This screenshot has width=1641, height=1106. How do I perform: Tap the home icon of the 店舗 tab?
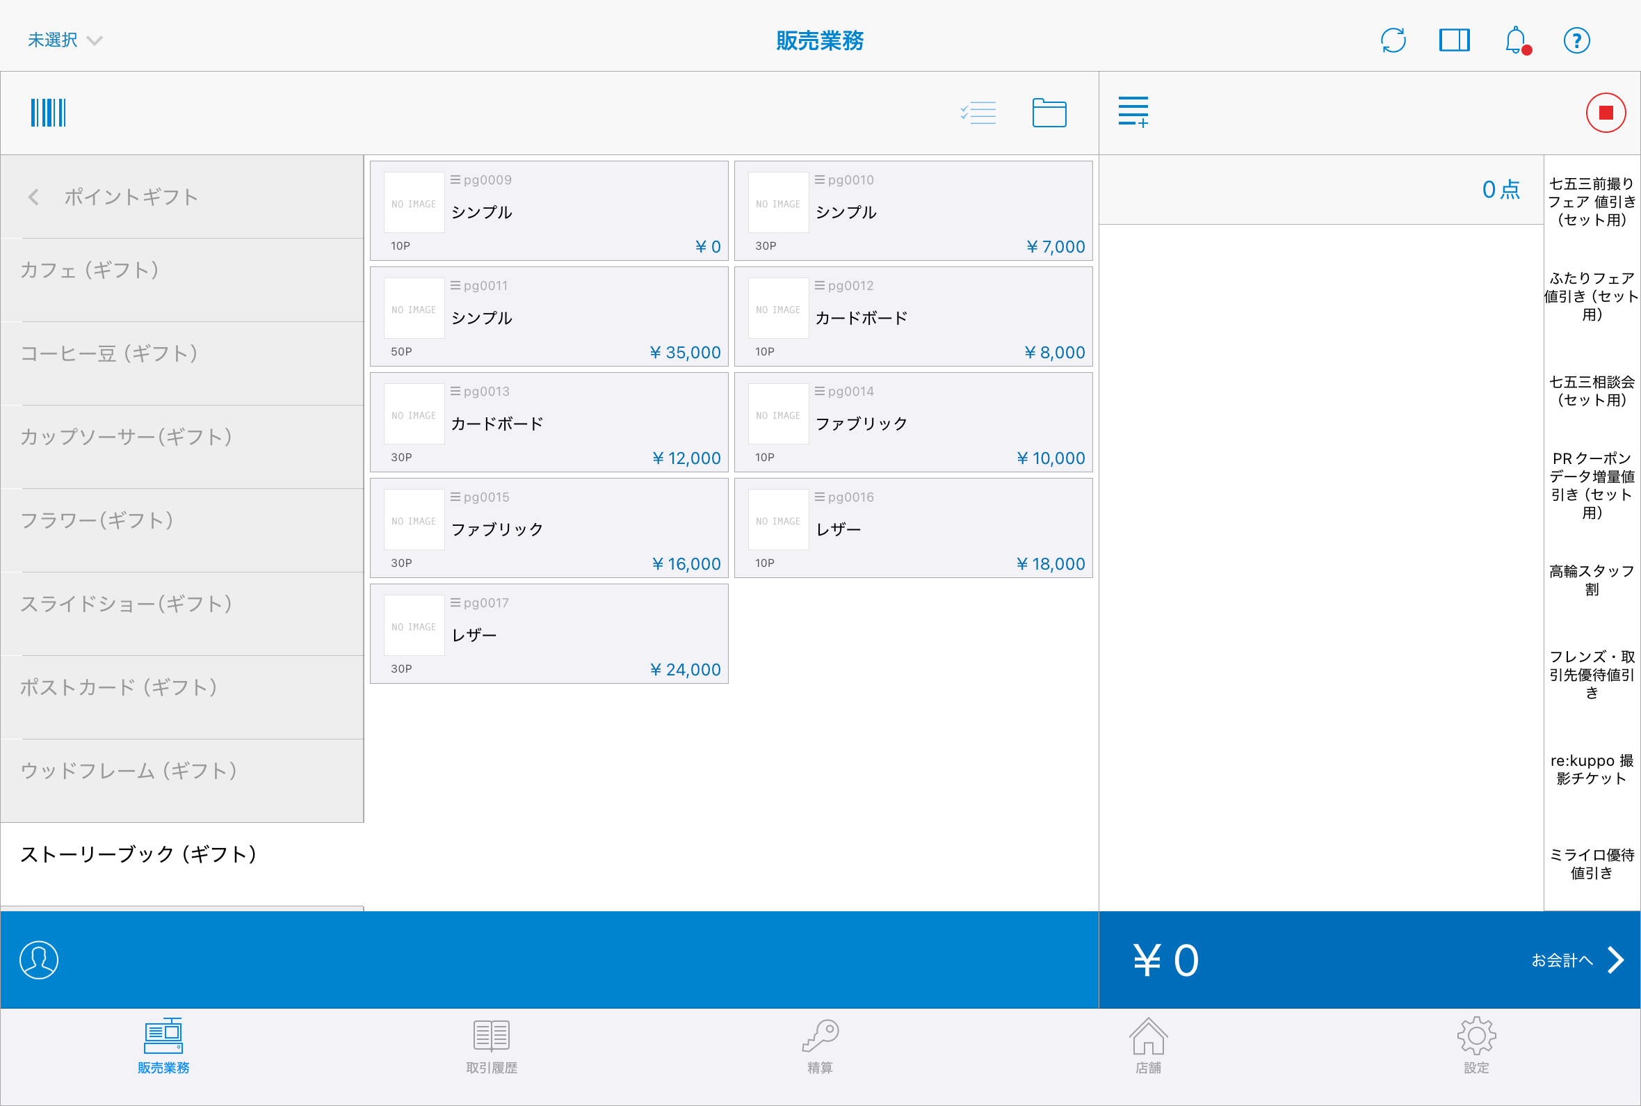pos(1148,1036)
